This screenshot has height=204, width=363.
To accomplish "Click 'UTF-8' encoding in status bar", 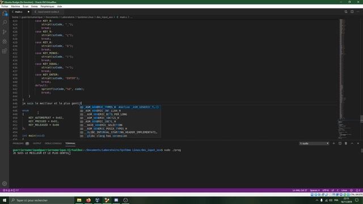I will (326, 190).
